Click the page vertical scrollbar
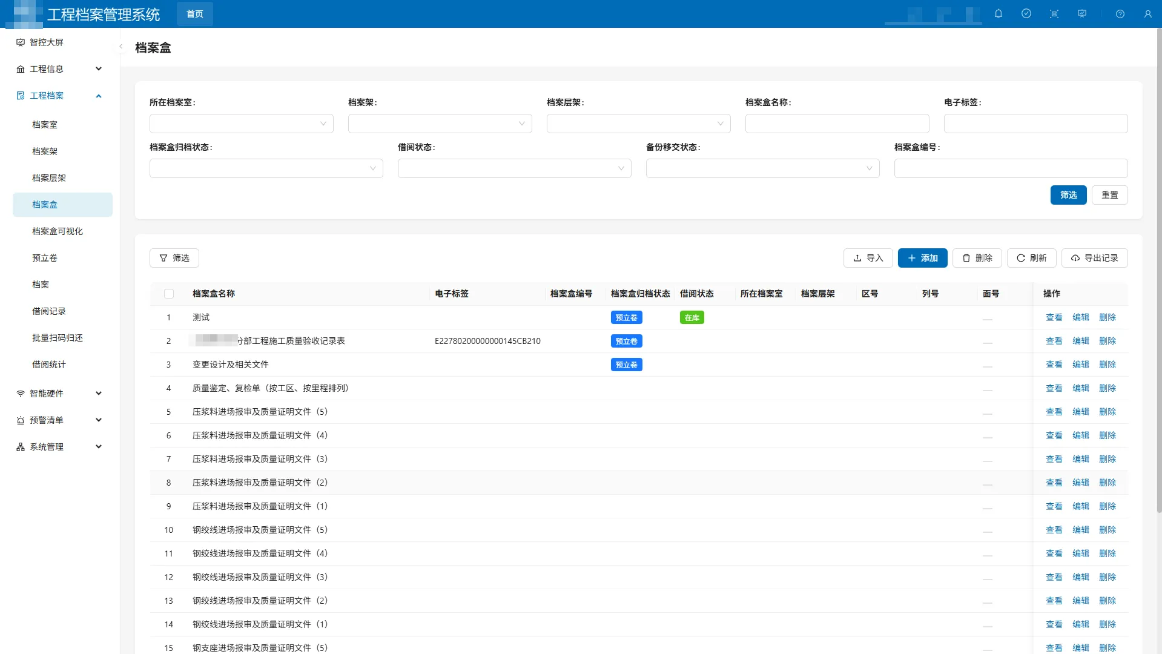The height and width of the screenshot is (654, 1162). tap(1158, 272)
